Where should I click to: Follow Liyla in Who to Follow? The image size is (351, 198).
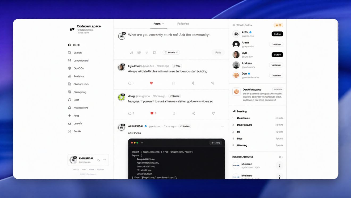click(x=277, y=55)
